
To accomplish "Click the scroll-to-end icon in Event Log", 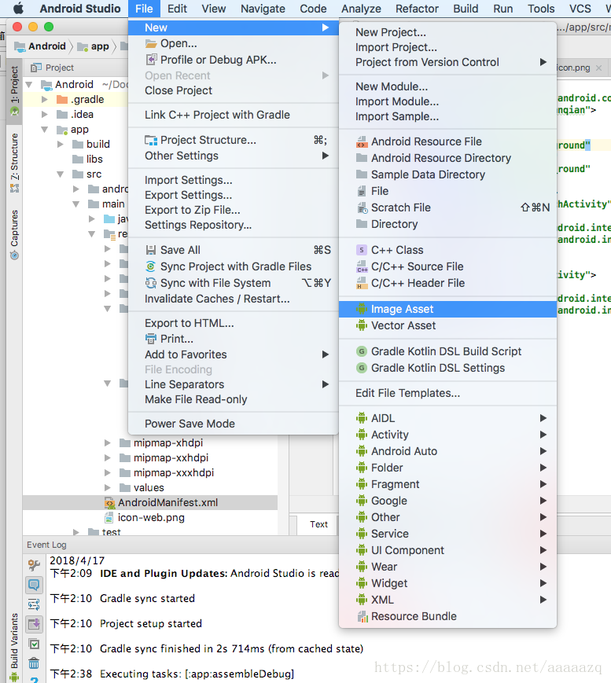I will (x=34, y=624).
